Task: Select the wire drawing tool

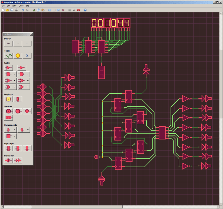Action: coord(8,56)
